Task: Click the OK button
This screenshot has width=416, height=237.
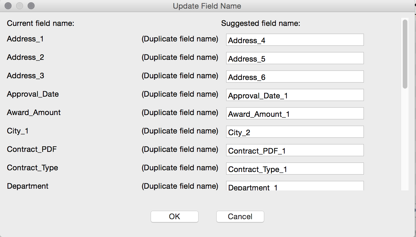Action: pos(174,217)
